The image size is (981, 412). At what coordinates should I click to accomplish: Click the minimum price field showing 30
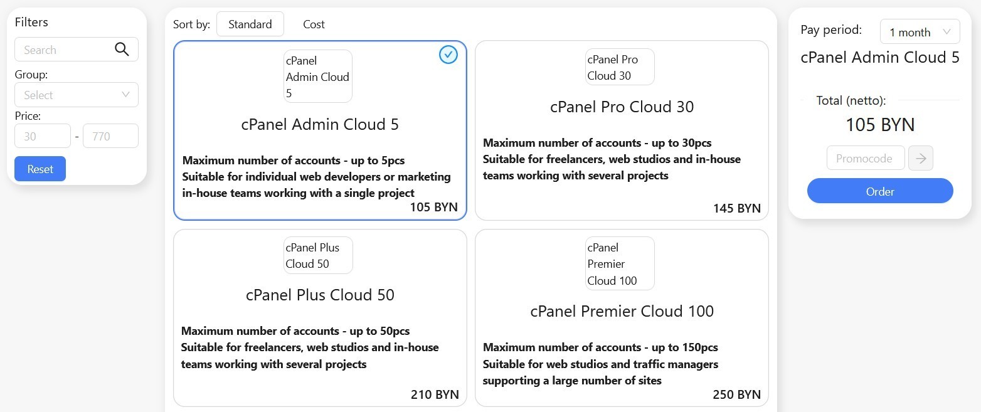point(43,136)
